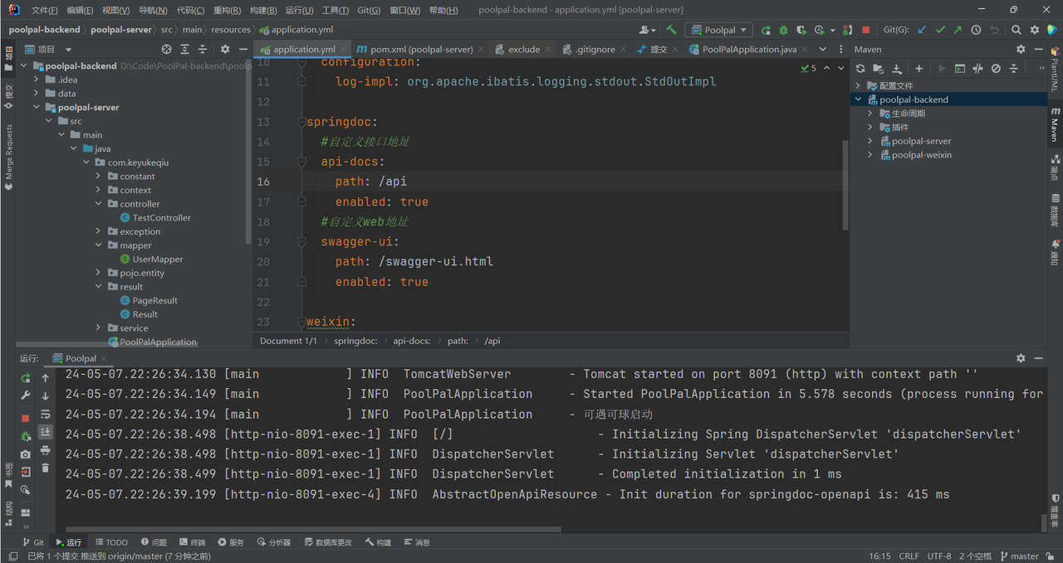Click the Build project hammer icon
Image resolution: width=1063 pixels, height=563 pixels.
click(671, 30)
